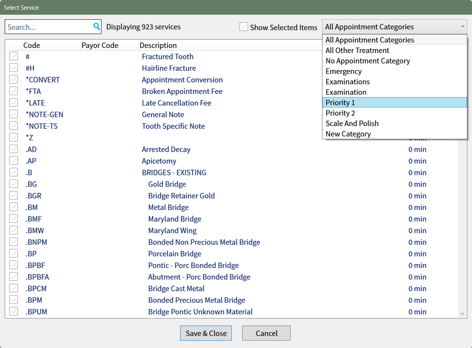Click the Cancel button

pos(266,333)
